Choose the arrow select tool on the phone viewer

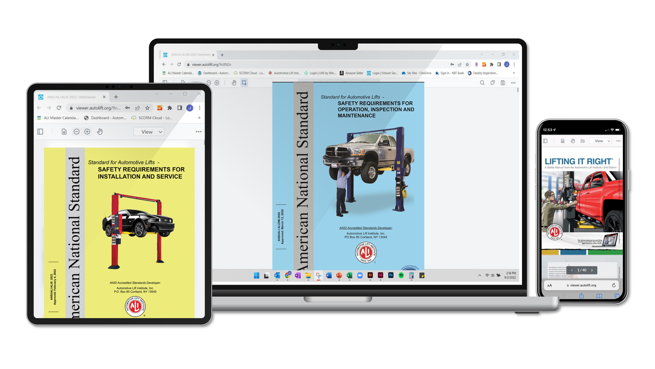click(x=583, y=141)
